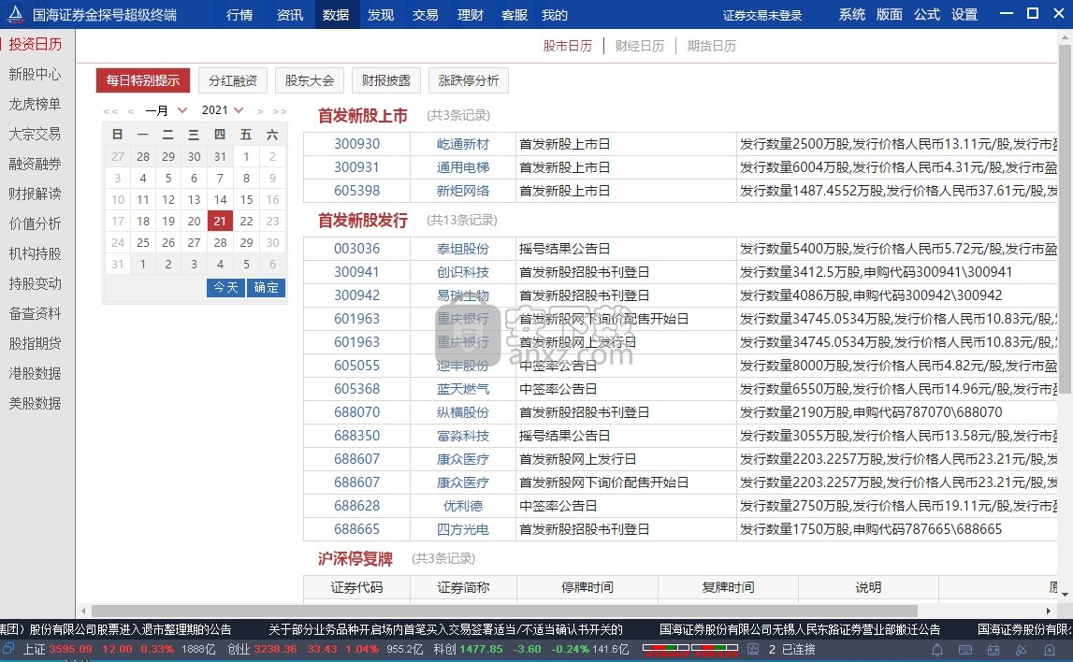1073x662 pixels.
Task: Click stock code 300930
Action: coord(356,144)
